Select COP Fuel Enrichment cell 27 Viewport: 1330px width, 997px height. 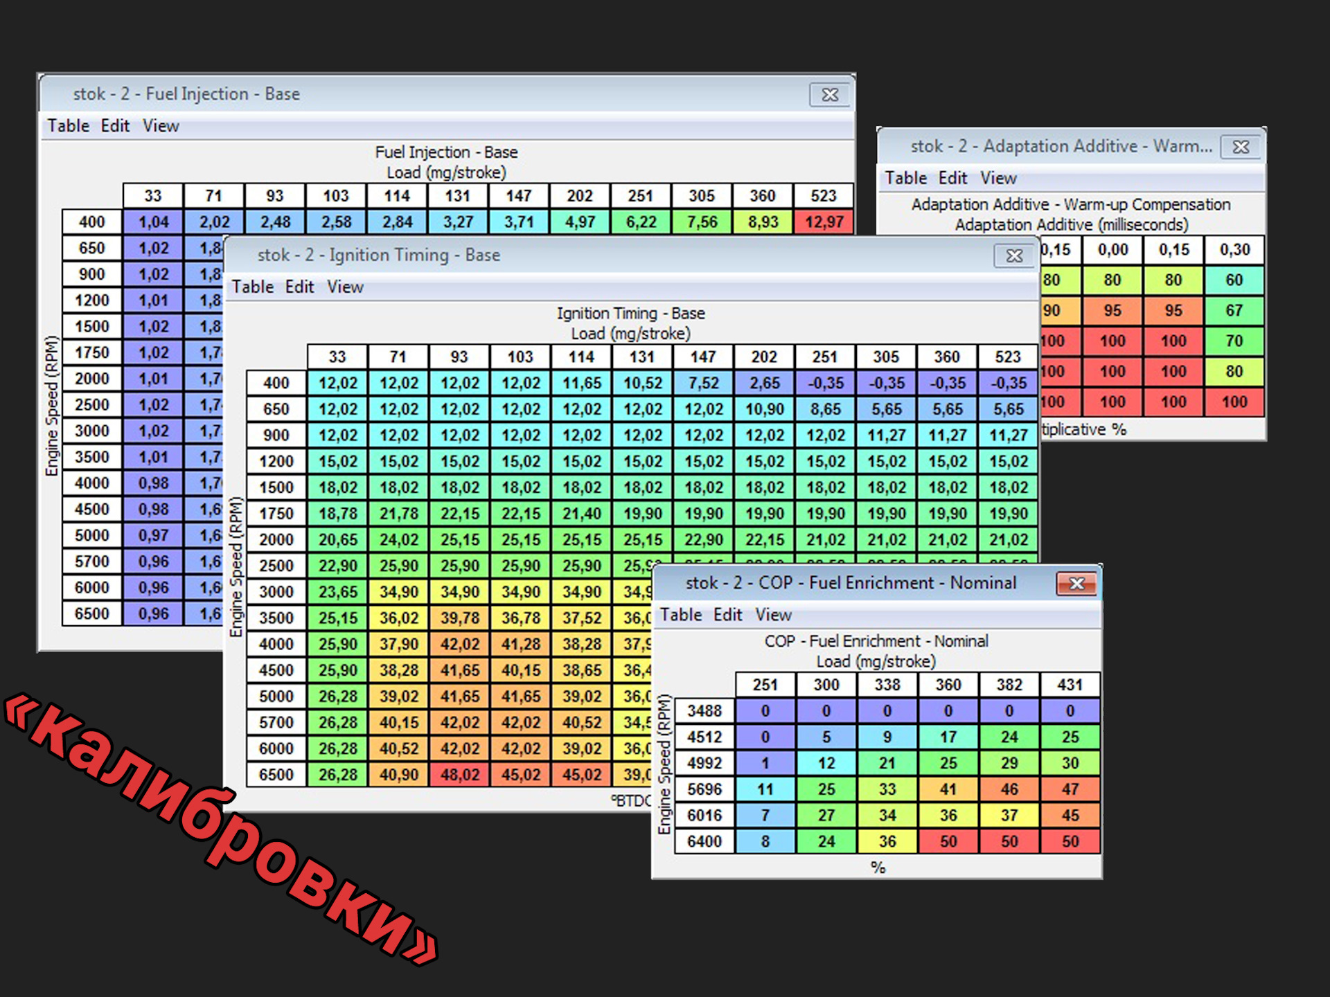[x=826, y=816]
